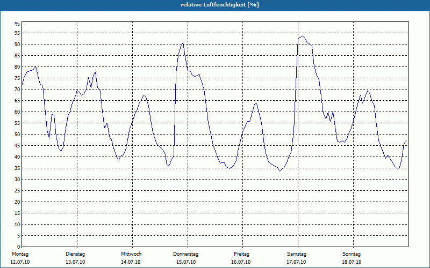Select the '%' unit label on the y-axis

[x=17, y=24]
